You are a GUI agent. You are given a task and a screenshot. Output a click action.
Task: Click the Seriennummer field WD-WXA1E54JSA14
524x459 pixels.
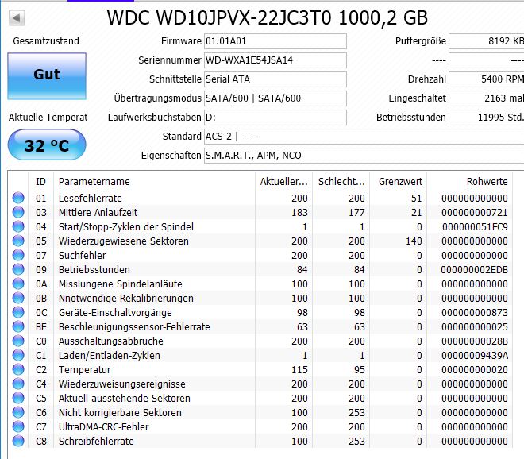tap(275, 60)
